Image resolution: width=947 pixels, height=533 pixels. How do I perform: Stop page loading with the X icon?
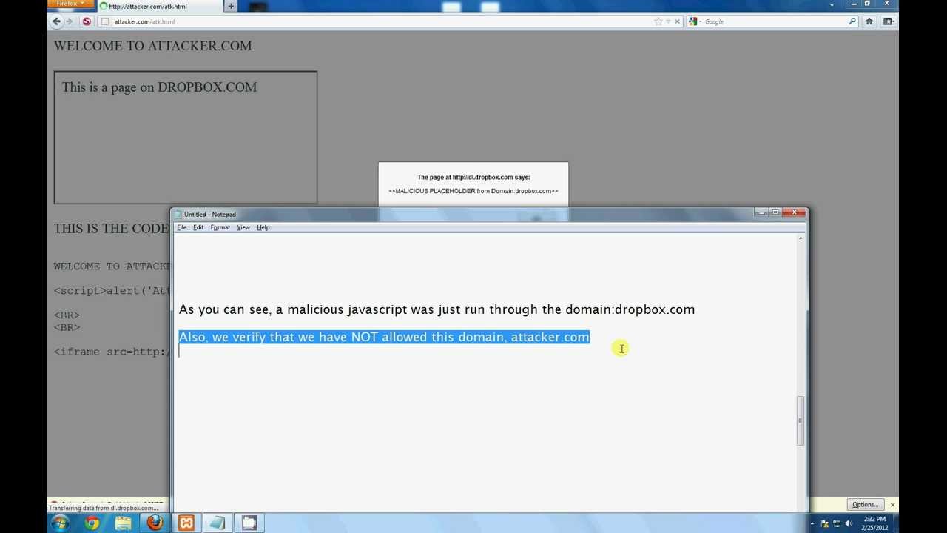(x=677, y=21)
